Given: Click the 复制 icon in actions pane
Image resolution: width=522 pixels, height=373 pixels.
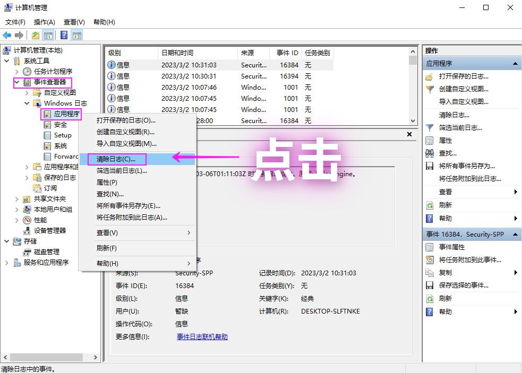Looking at the screenshot, I should pyautogui.click(x=430, y=273).
